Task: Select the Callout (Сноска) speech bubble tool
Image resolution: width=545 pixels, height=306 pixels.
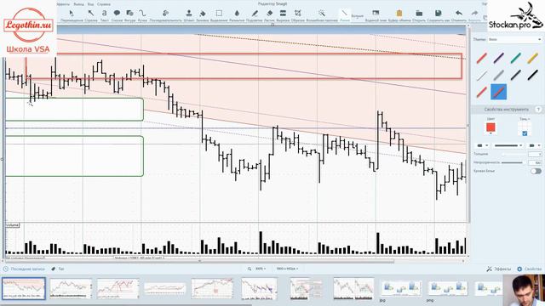Action: click(x=117, y=15)
